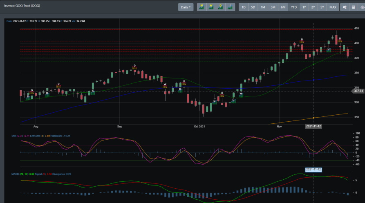Select the 6M time range
Screen dimensions: 365x203
(283, 7)
